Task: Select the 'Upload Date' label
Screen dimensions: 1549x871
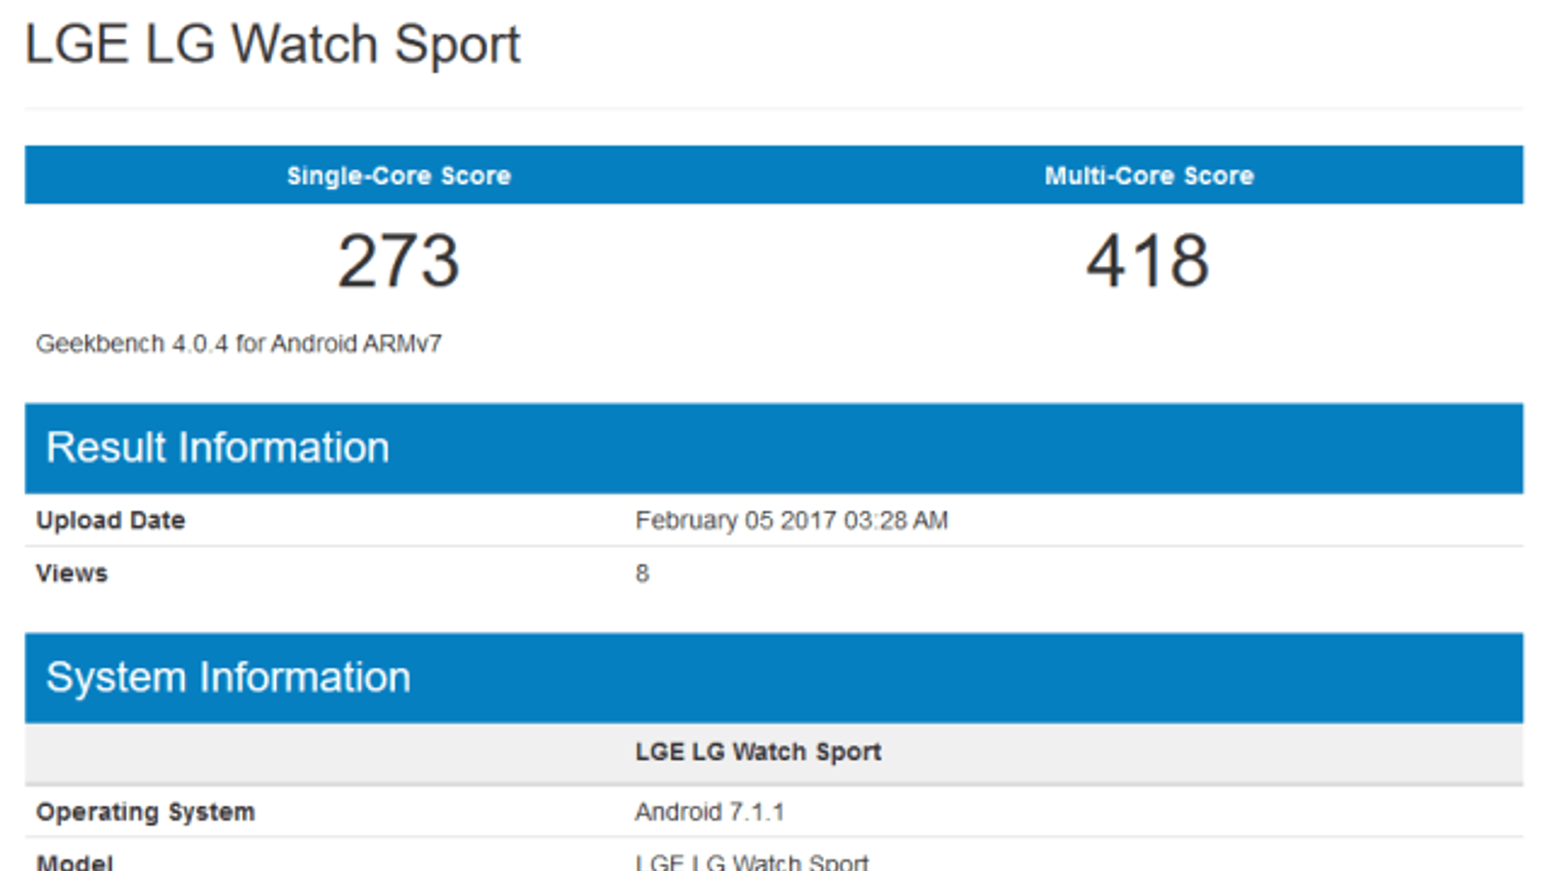Action: pos(110,521)
